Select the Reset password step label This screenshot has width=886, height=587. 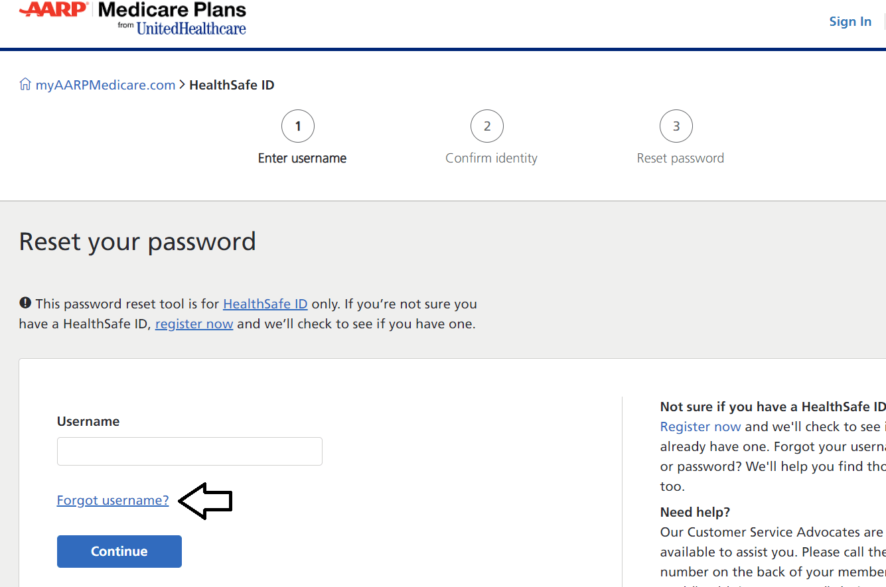click(680, 158)
